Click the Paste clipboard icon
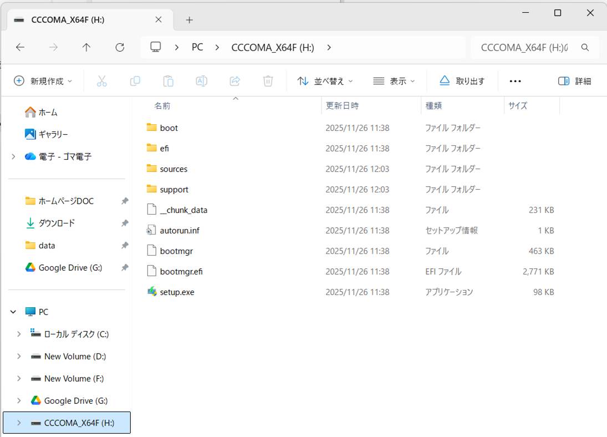 (168, 81)
